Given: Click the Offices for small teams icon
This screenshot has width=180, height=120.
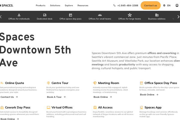Looking at the screenshot, I should click(x=100, y=15).
